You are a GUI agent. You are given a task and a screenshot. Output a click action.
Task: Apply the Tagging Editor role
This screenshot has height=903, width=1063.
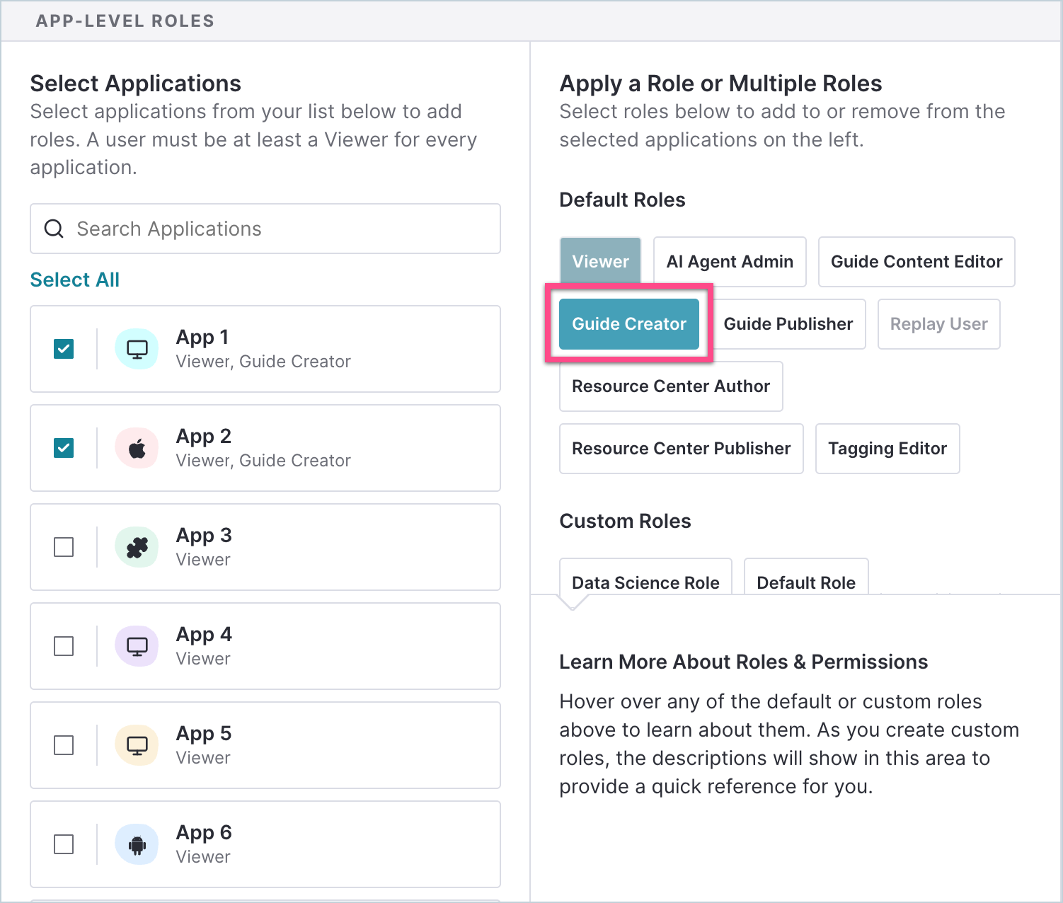click(x=887, y=449)
